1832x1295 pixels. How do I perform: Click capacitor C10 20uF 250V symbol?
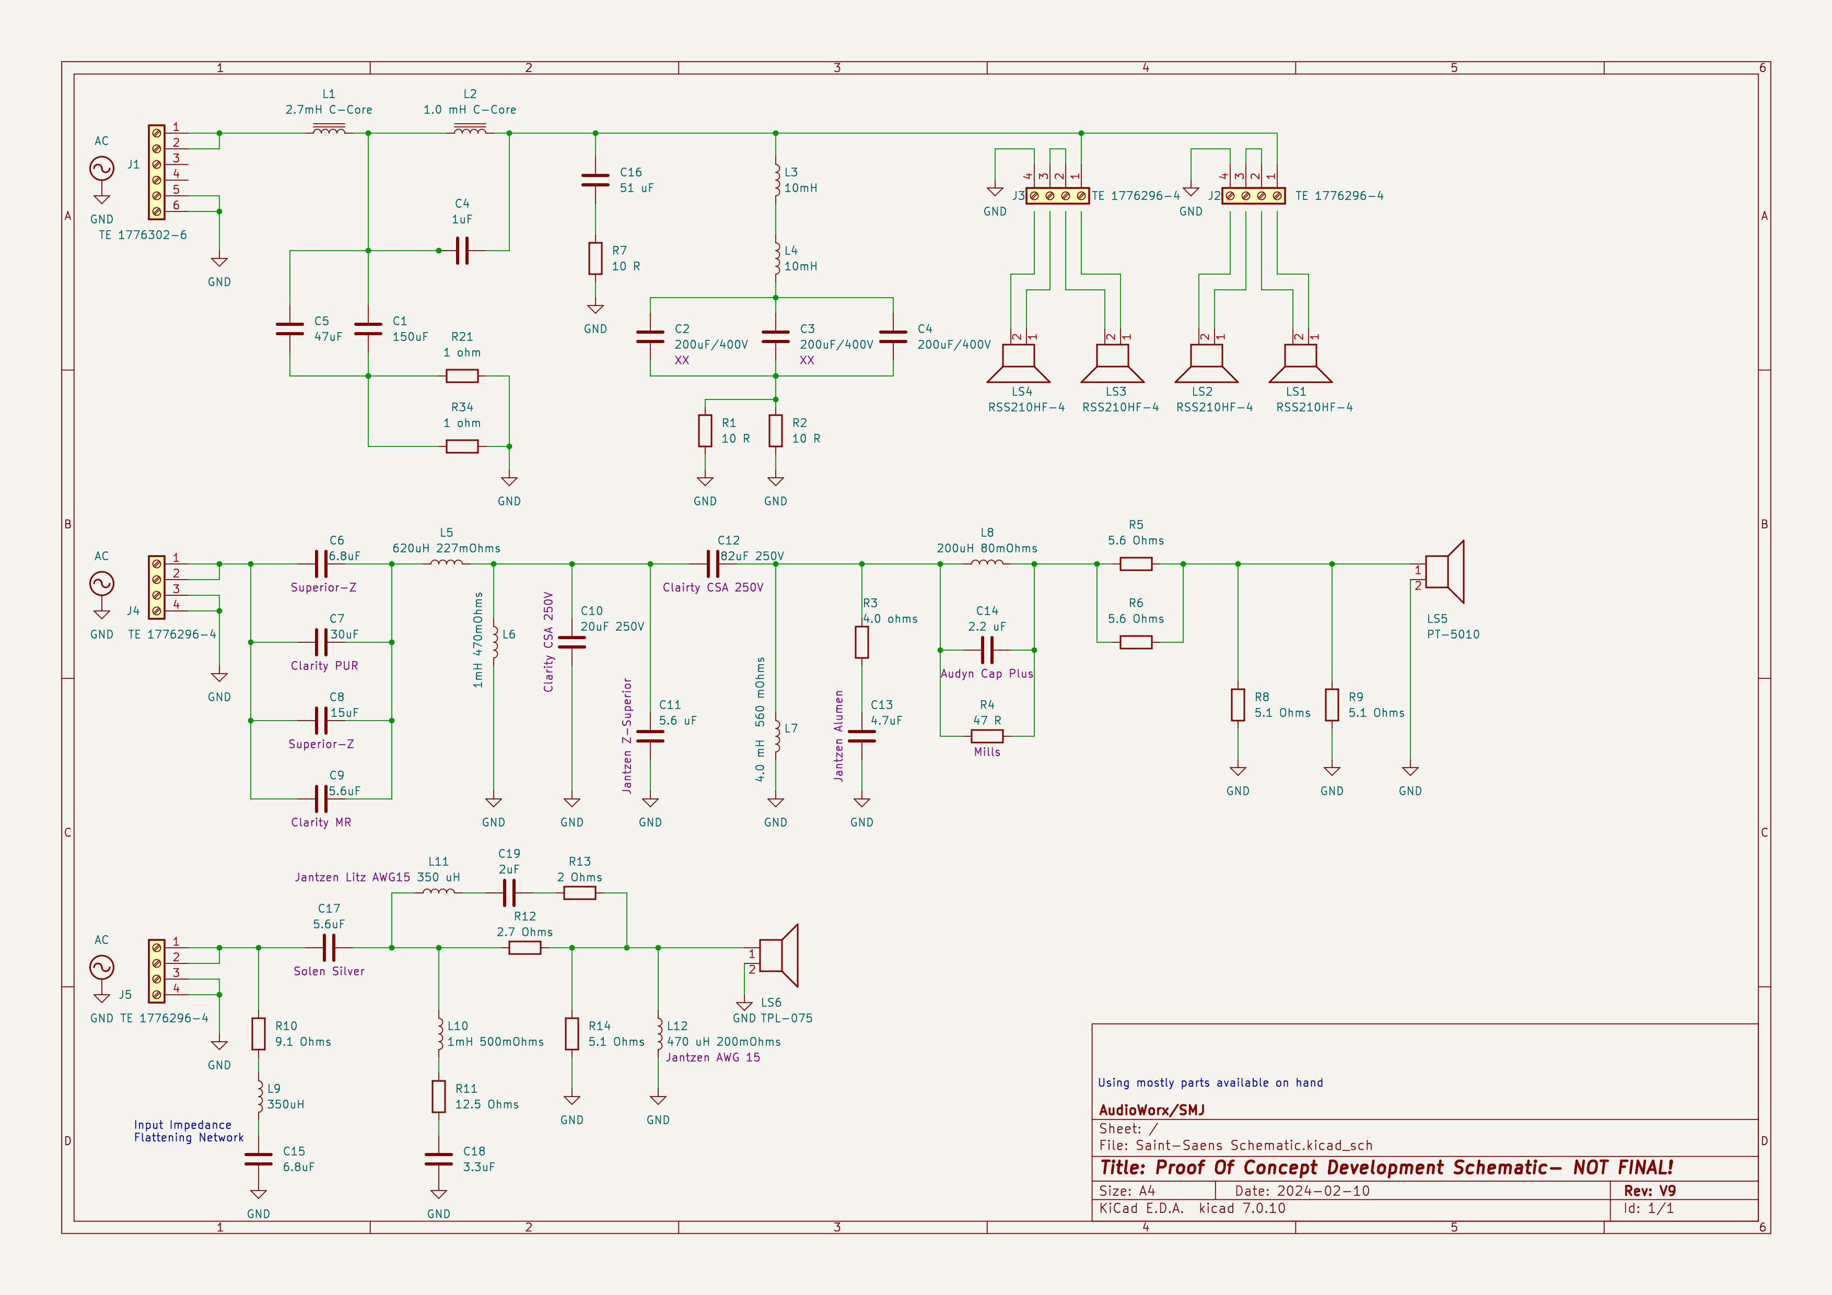click(x=572, y=642)
